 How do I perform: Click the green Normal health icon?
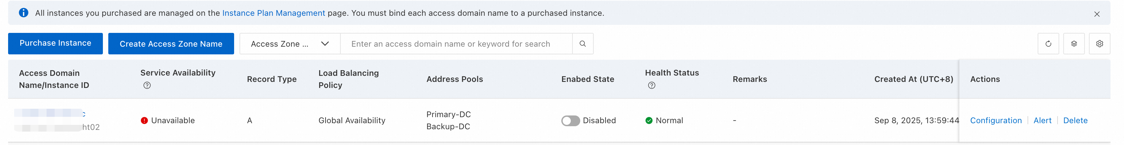pos(649,121)
